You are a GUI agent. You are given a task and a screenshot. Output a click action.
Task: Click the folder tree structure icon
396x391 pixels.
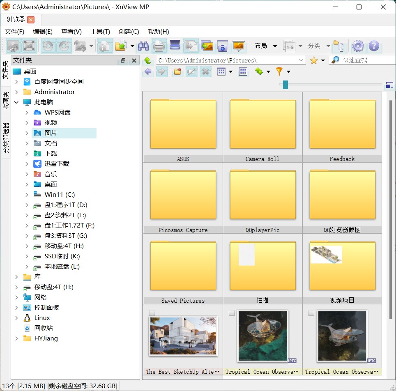[x=338, y=46]
